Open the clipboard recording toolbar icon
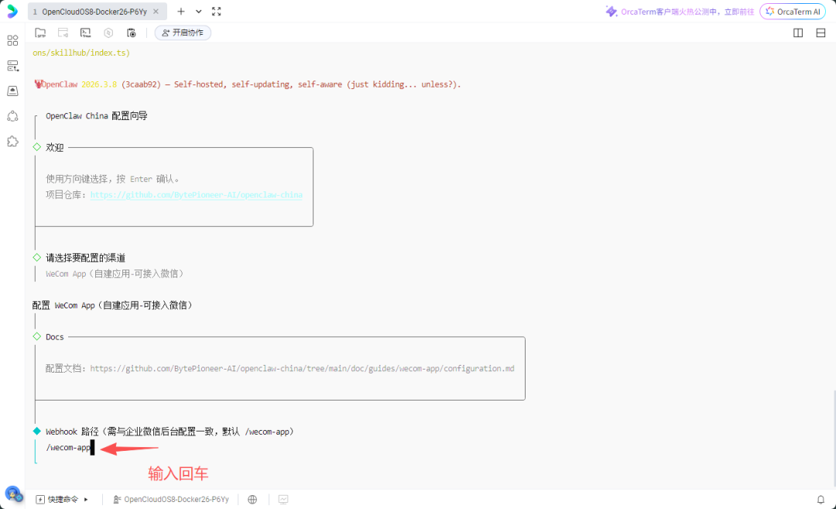This screenshot has width=836, height=509. click(x=131, y=33)
